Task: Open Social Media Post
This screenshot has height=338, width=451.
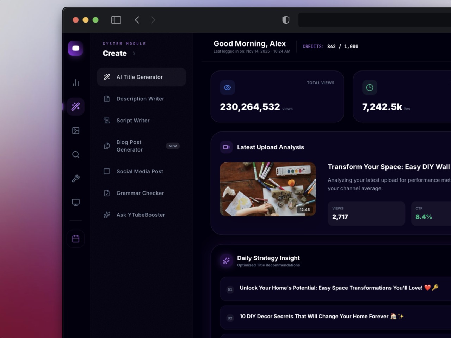Action: [141, 171]
